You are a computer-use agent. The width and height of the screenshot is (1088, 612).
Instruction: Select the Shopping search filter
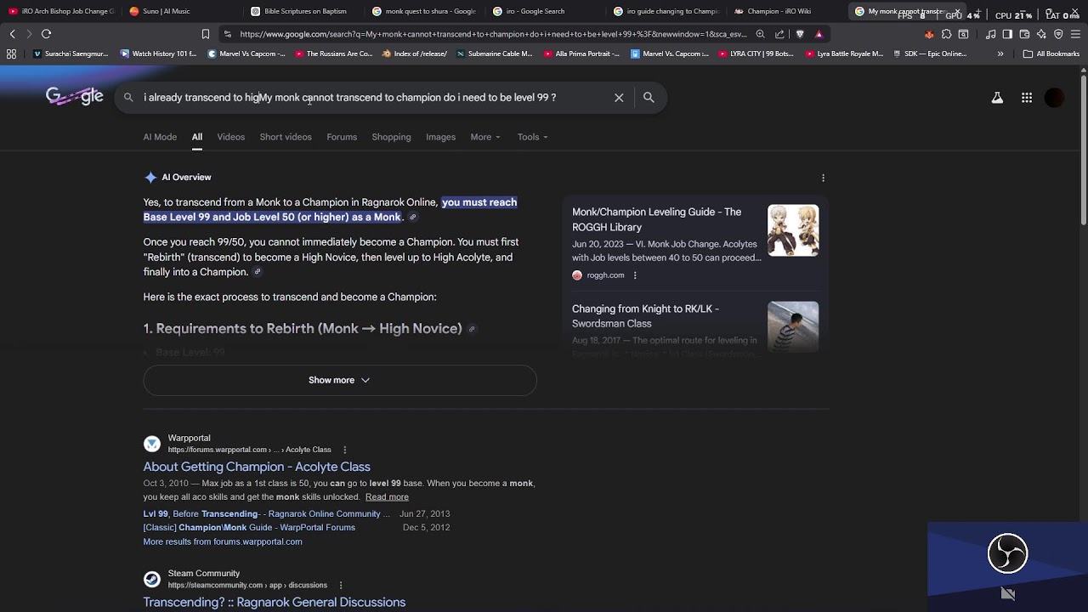pyautogui.click(x=391, y=137)
